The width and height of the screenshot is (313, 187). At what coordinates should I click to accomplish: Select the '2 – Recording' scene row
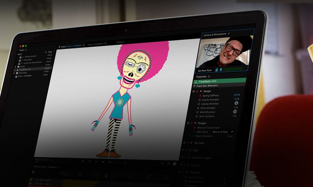[35, 59]
